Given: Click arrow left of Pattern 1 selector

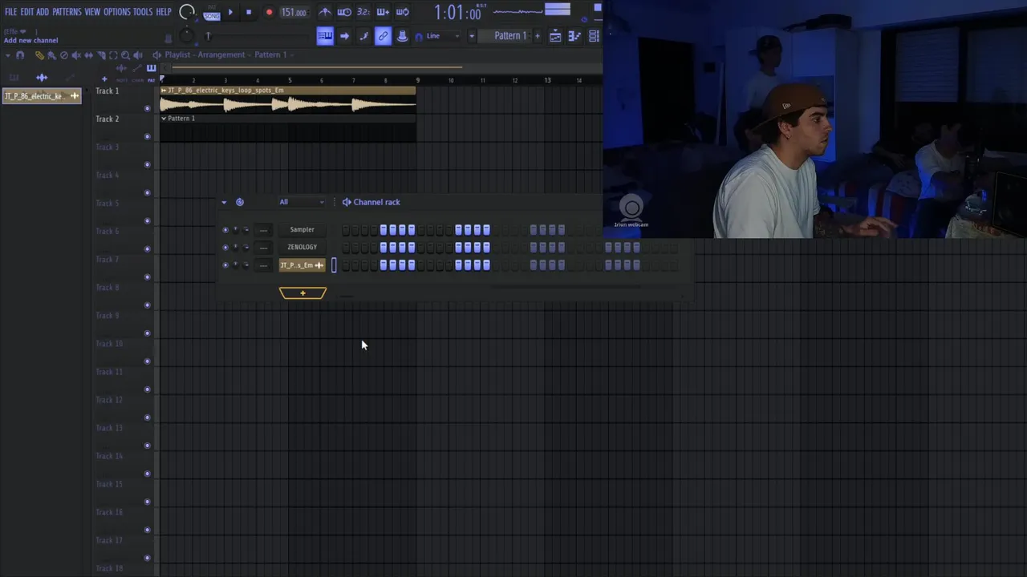Looking at the screenshot, I should (x=472, y=36).
